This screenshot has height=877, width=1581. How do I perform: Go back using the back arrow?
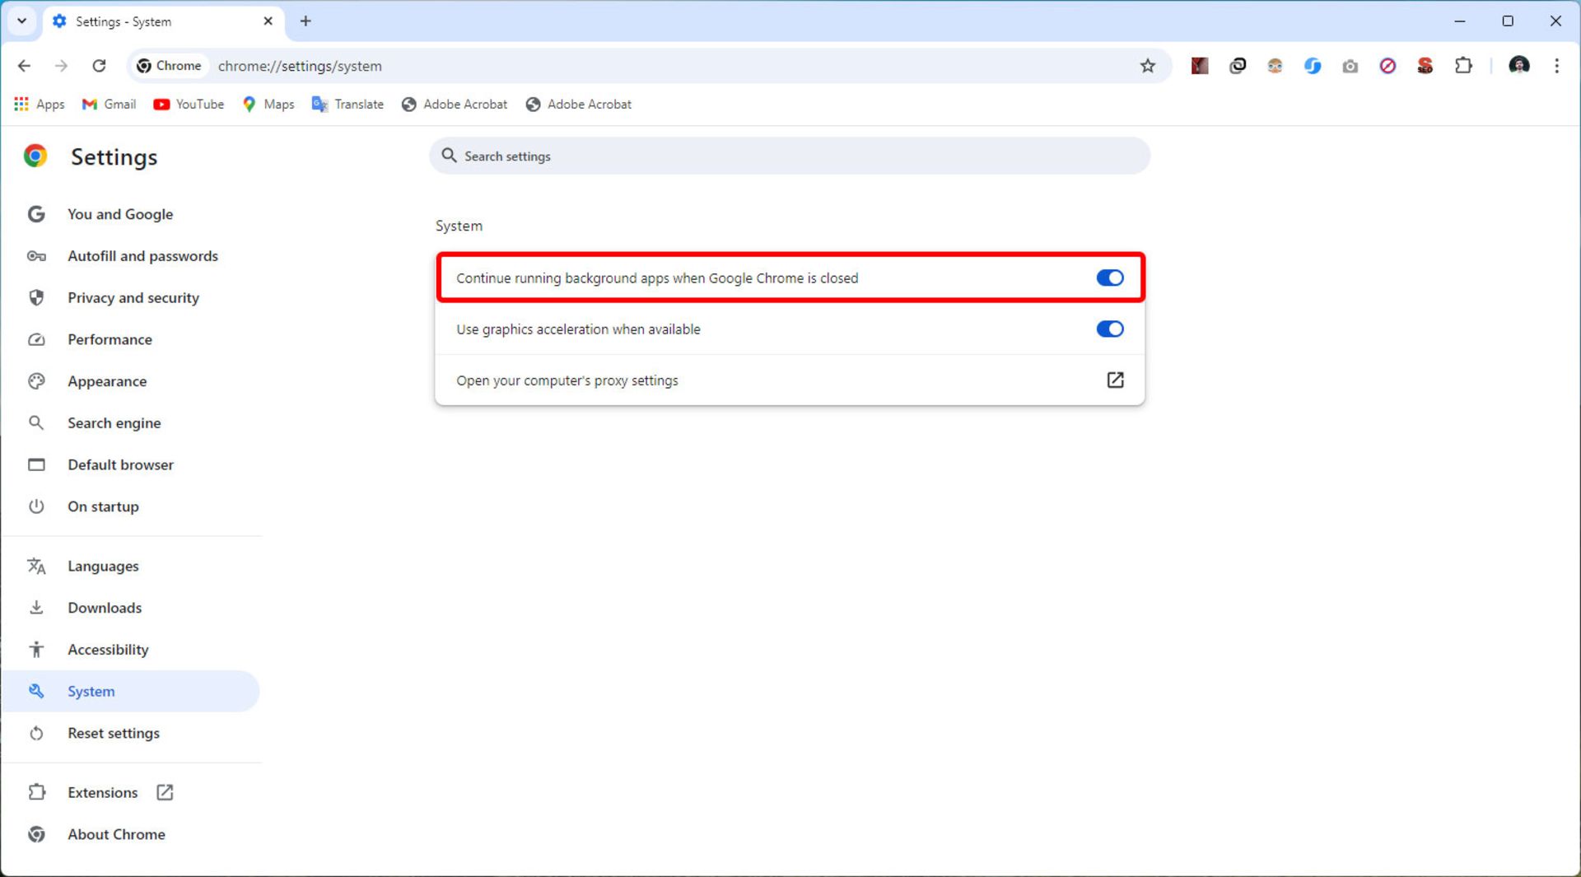24,66
